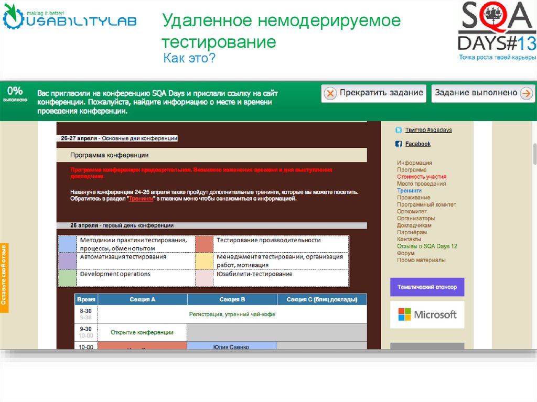Viewport: 537px width, 402px height.
Task: Open the Контакты menu item
Action: pyautogui.click(x=409, y=239)
